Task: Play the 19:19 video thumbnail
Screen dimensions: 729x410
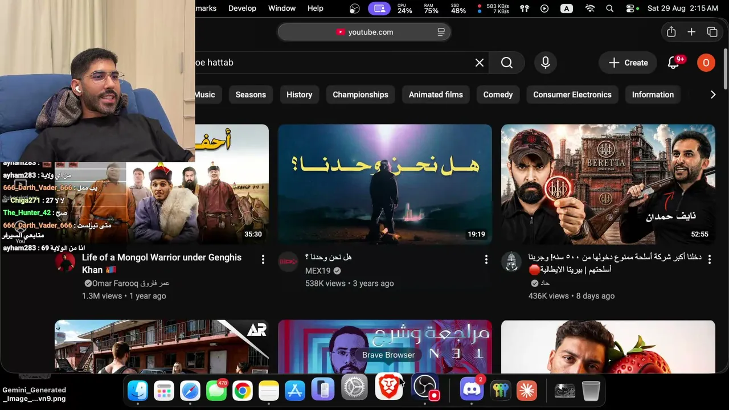Action: coord(385,184)
